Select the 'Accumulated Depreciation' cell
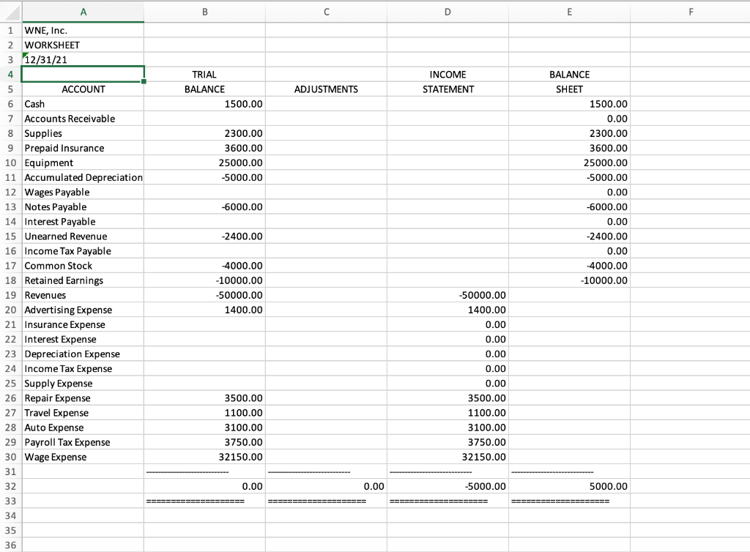Screen dimensions: 750x552 (83, 177)
